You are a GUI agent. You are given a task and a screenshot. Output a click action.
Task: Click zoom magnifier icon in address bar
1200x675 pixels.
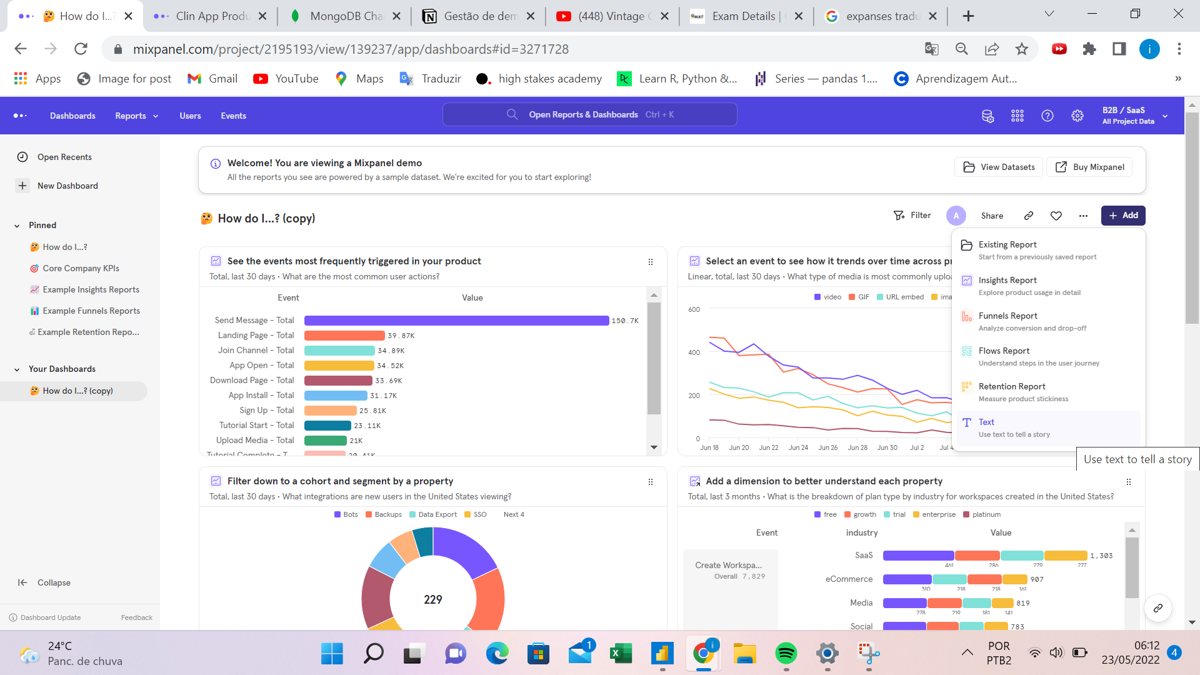tap(962, 49)
